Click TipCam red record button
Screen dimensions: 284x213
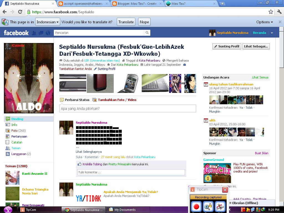pos(196,206)
